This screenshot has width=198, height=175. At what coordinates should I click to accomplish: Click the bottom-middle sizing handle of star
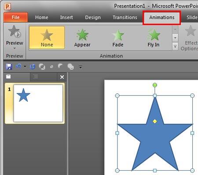pos(155,171)
